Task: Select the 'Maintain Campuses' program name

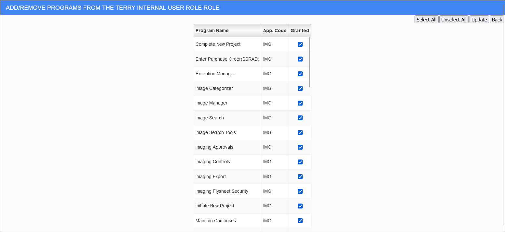Action: pos(216,221)
